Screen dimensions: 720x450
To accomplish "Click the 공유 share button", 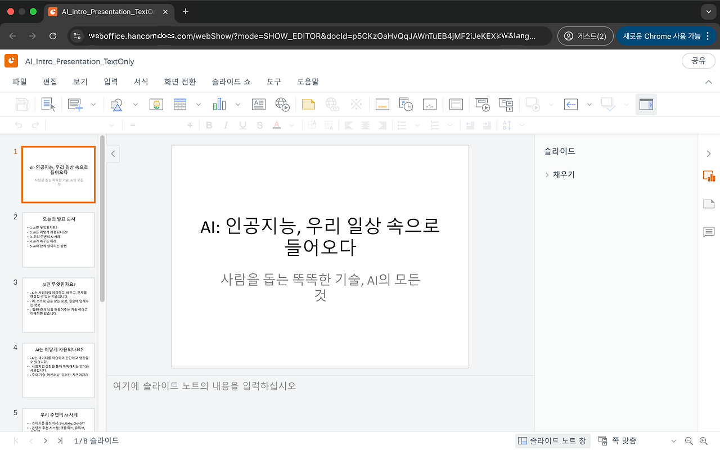I will click(699, 61).
